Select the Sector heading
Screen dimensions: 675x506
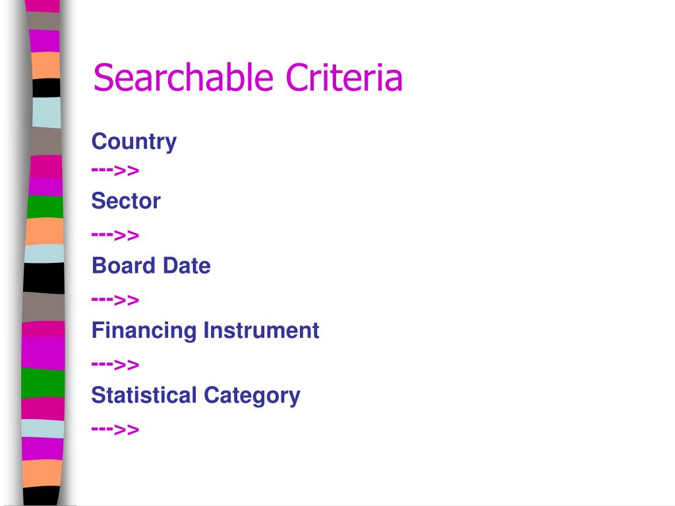(126, 200)
